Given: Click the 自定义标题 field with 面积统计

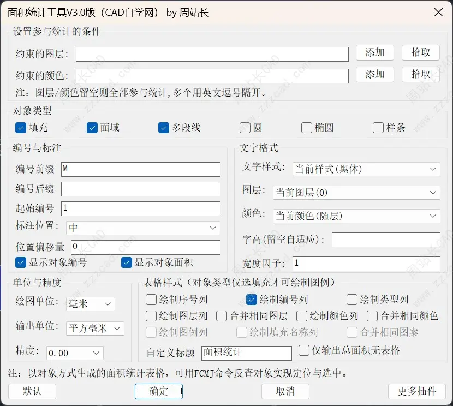Looking at the screenshot, I should pos(247,353).
